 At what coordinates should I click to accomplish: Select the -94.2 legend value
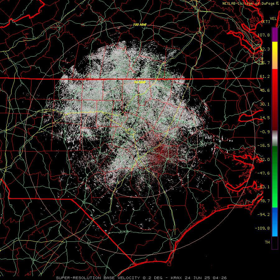click(x=264, y=214)
